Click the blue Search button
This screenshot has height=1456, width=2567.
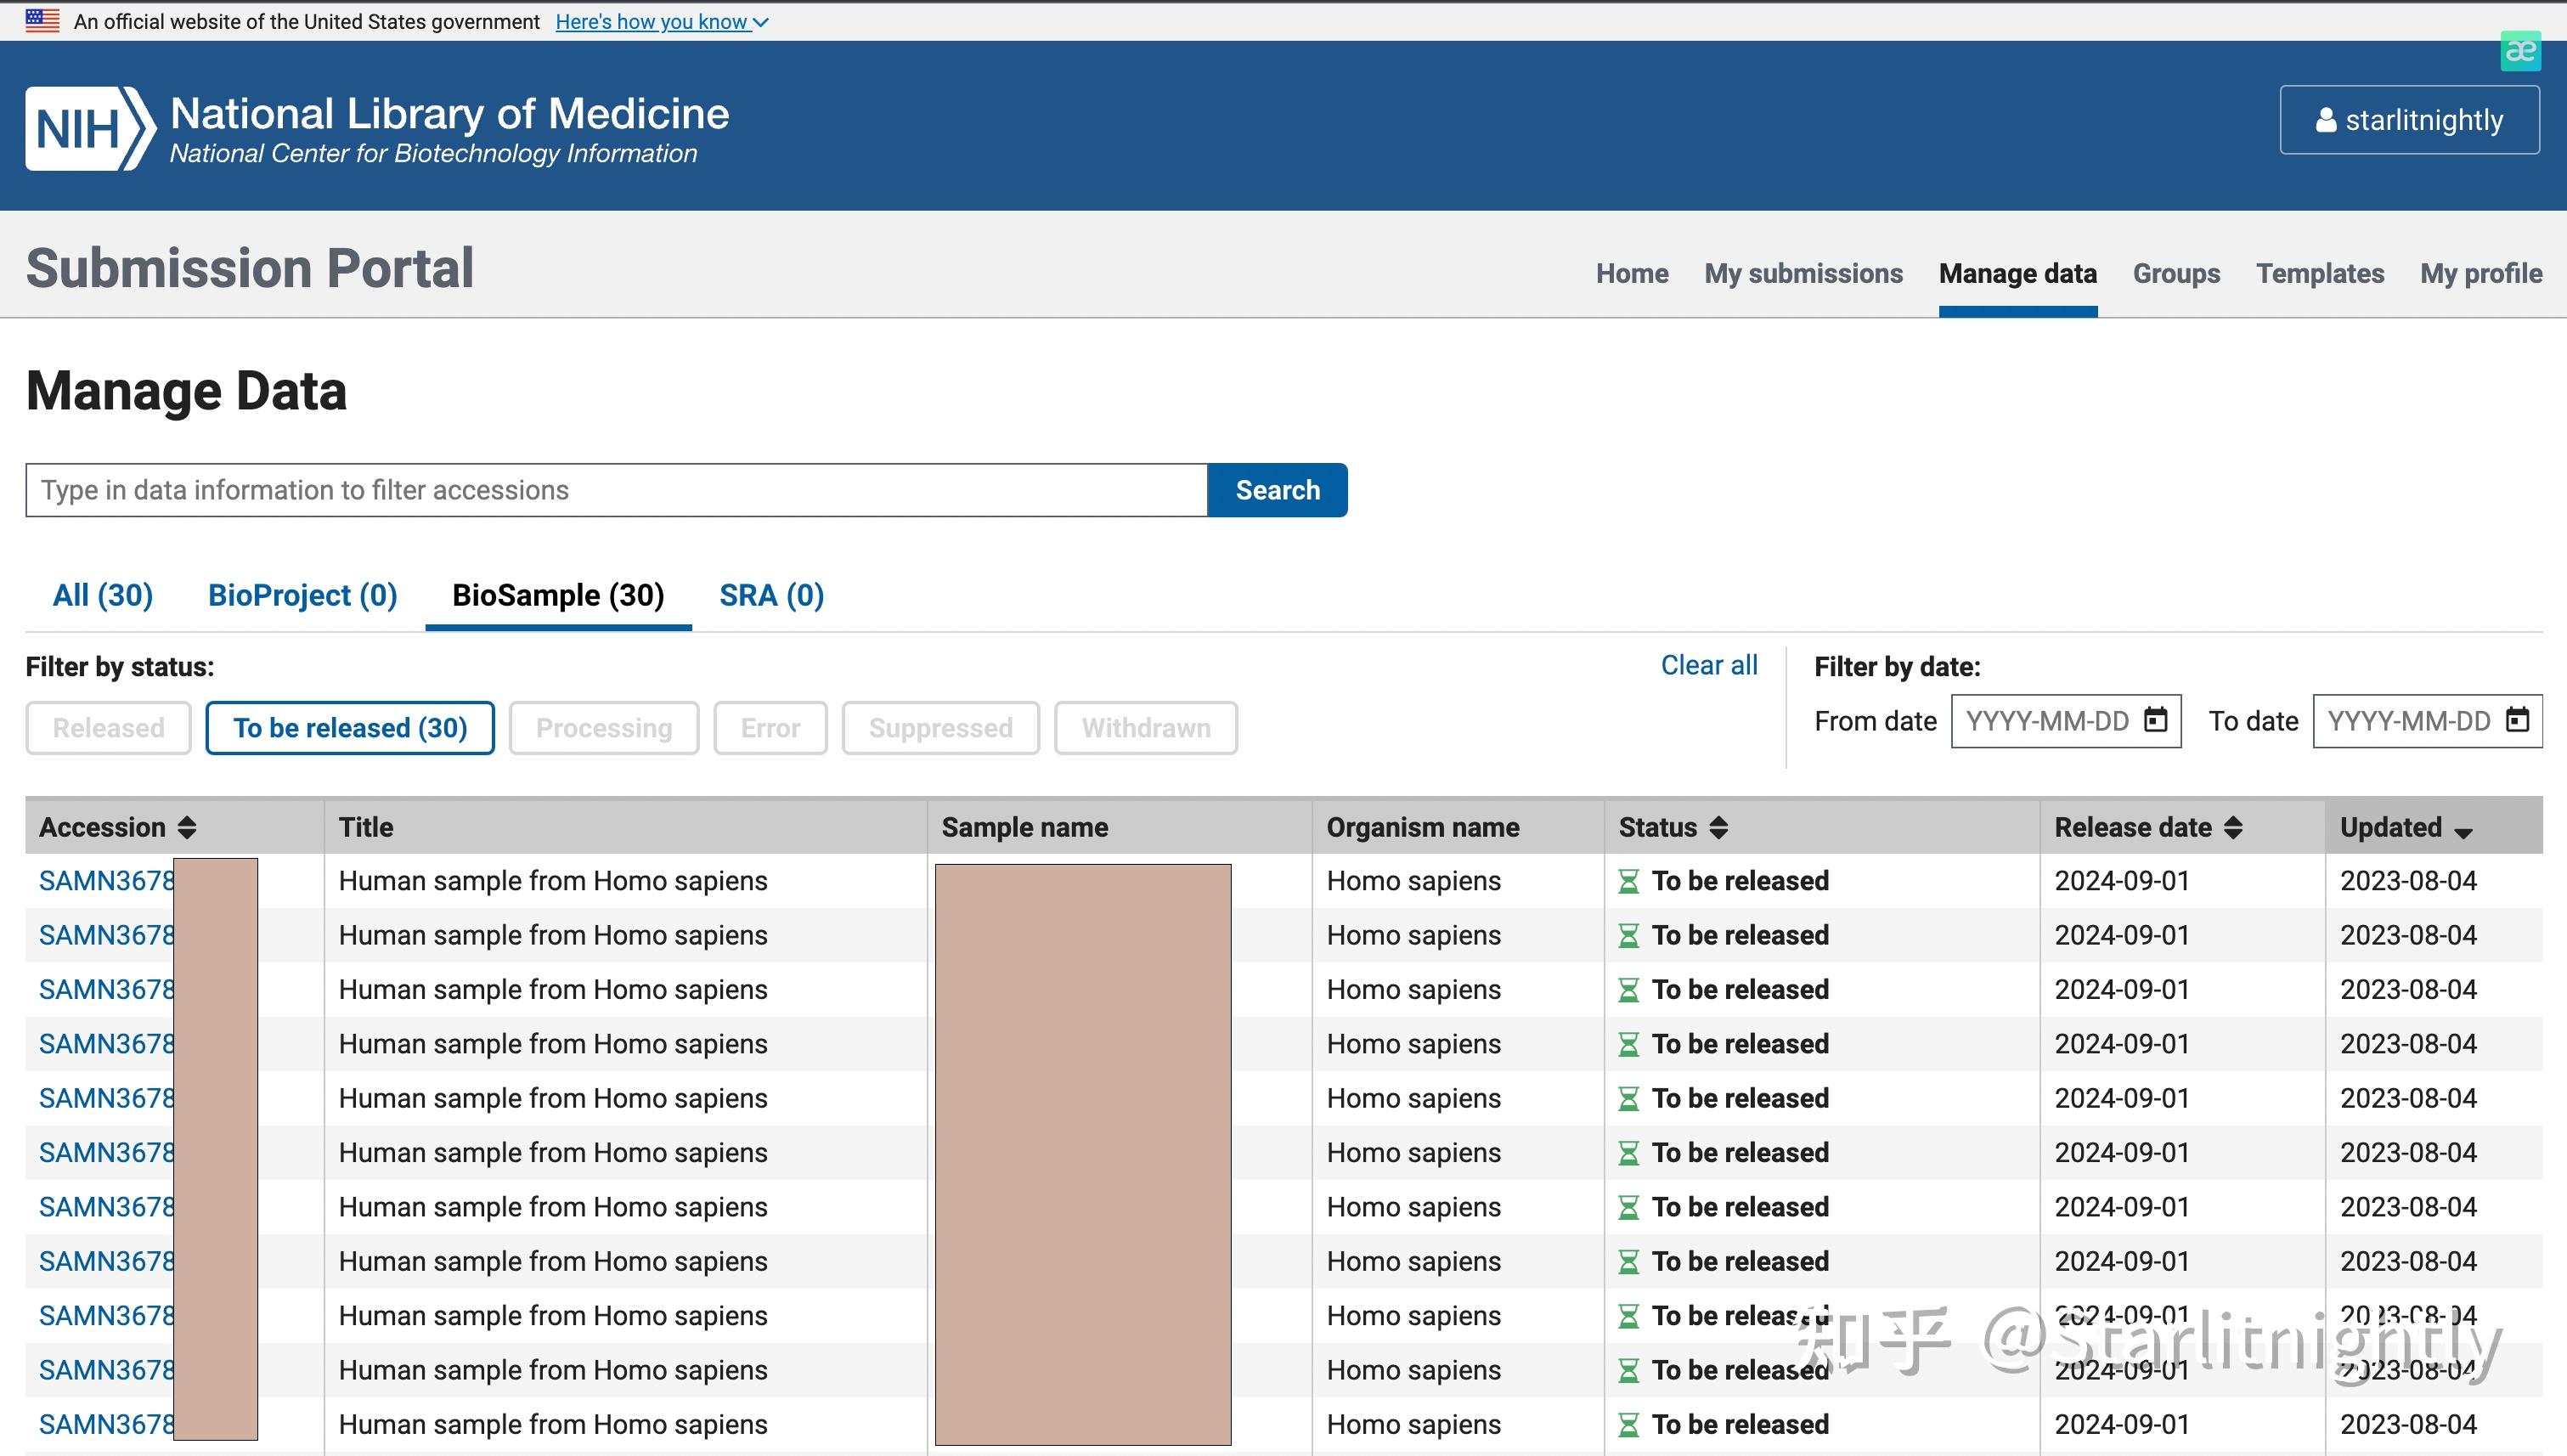coord(1277,490)
